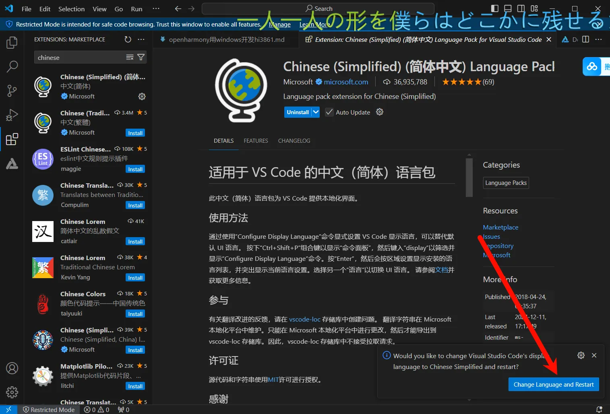Open the Explorer view in activity bar
610x414 pixels.
coord(12,43)
